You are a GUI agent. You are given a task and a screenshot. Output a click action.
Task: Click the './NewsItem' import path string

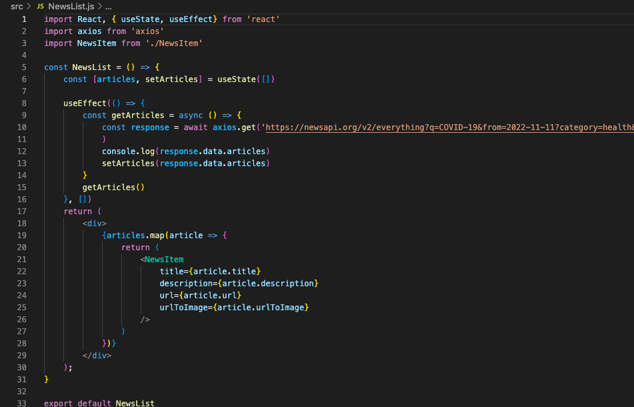pyautogui.click(x=174, y=43)
